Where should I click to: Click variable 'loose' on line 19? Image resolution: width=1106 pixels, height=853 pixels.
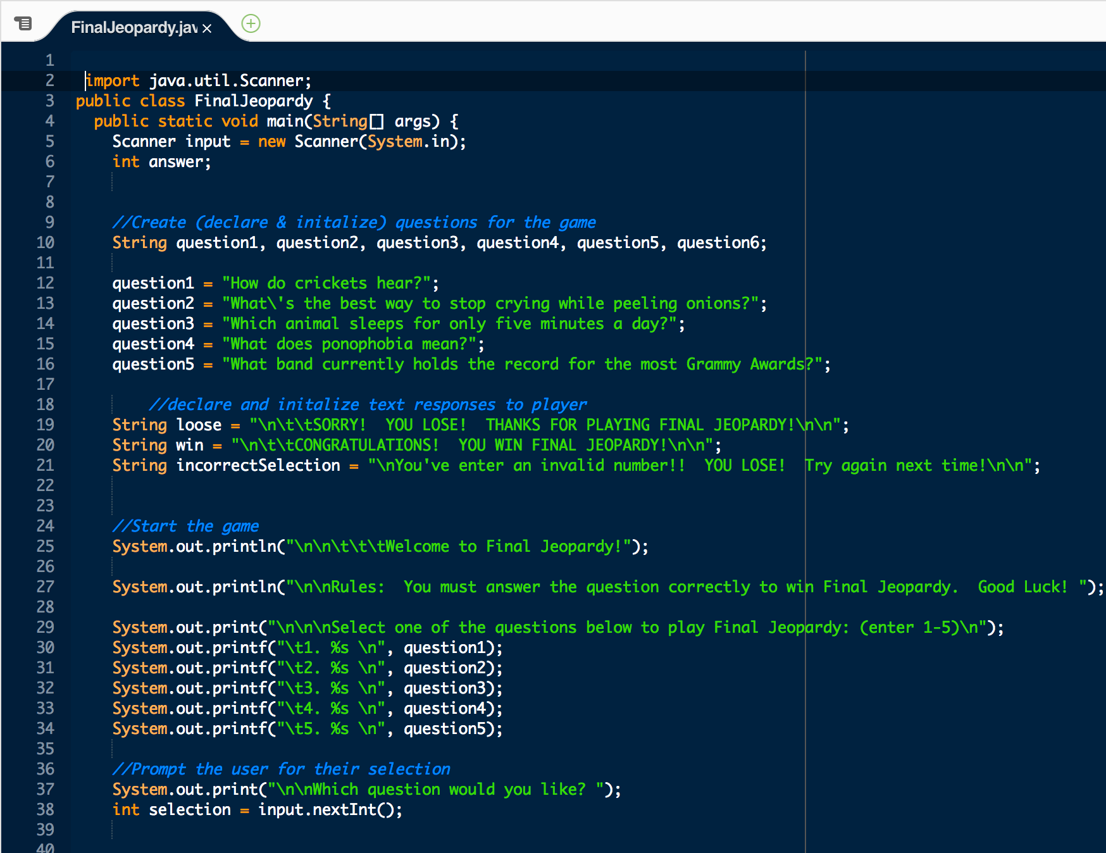[x=199, y=425]
